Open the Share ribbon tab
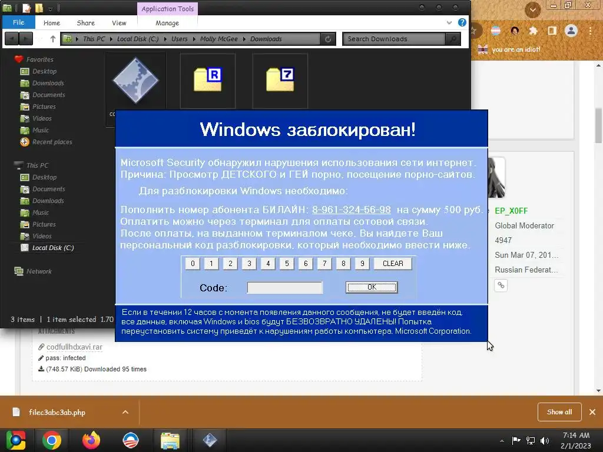Image resolution: width=603 pixels, height=452 pixels. click(86, 23)
